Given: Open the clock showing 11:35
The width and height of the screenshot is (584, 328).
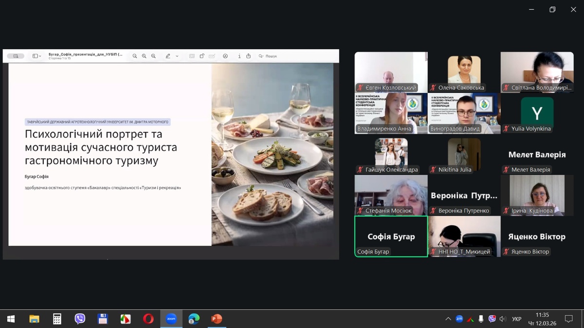Looking at the screenshot, I should coord(542,319).
